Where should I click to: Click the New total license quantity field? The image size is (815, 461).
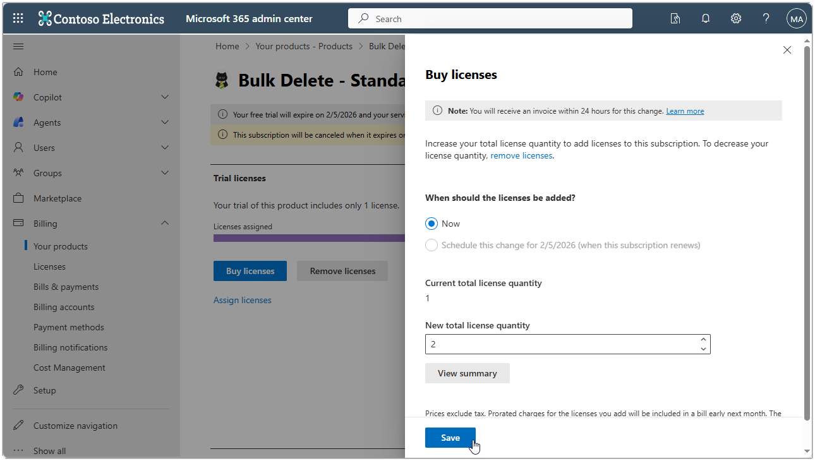556,344
